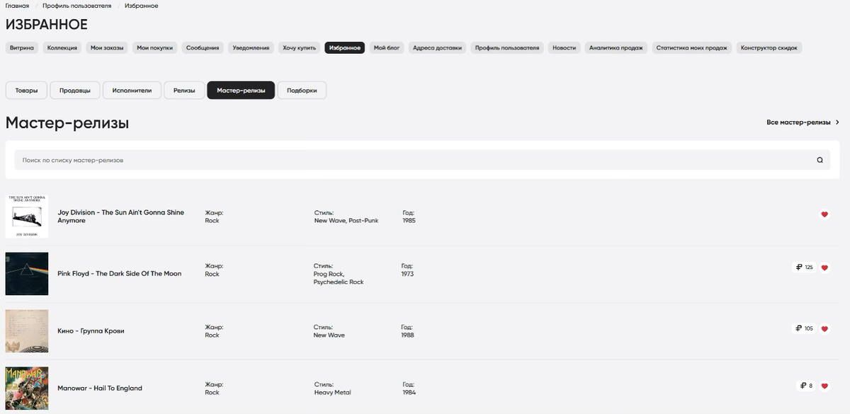850x414 pixels.
Task: Click year 1985 value
Action: pyautogui.click(x=409, y=221)
